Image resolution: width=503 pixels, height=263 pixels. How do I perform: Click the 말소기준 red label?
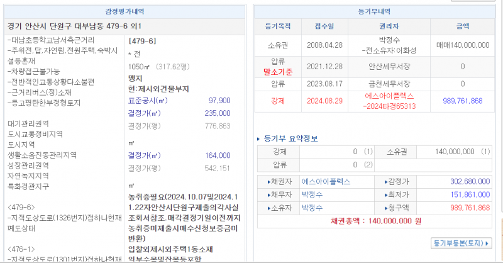278,71
